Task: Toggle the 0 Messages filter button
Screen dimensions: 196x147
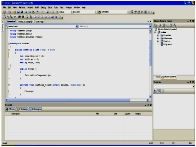Action: 35,109
